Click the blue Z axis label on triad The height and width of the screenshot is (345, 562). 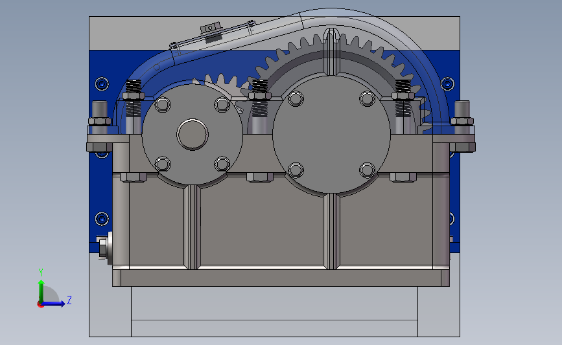click(69, 300)
